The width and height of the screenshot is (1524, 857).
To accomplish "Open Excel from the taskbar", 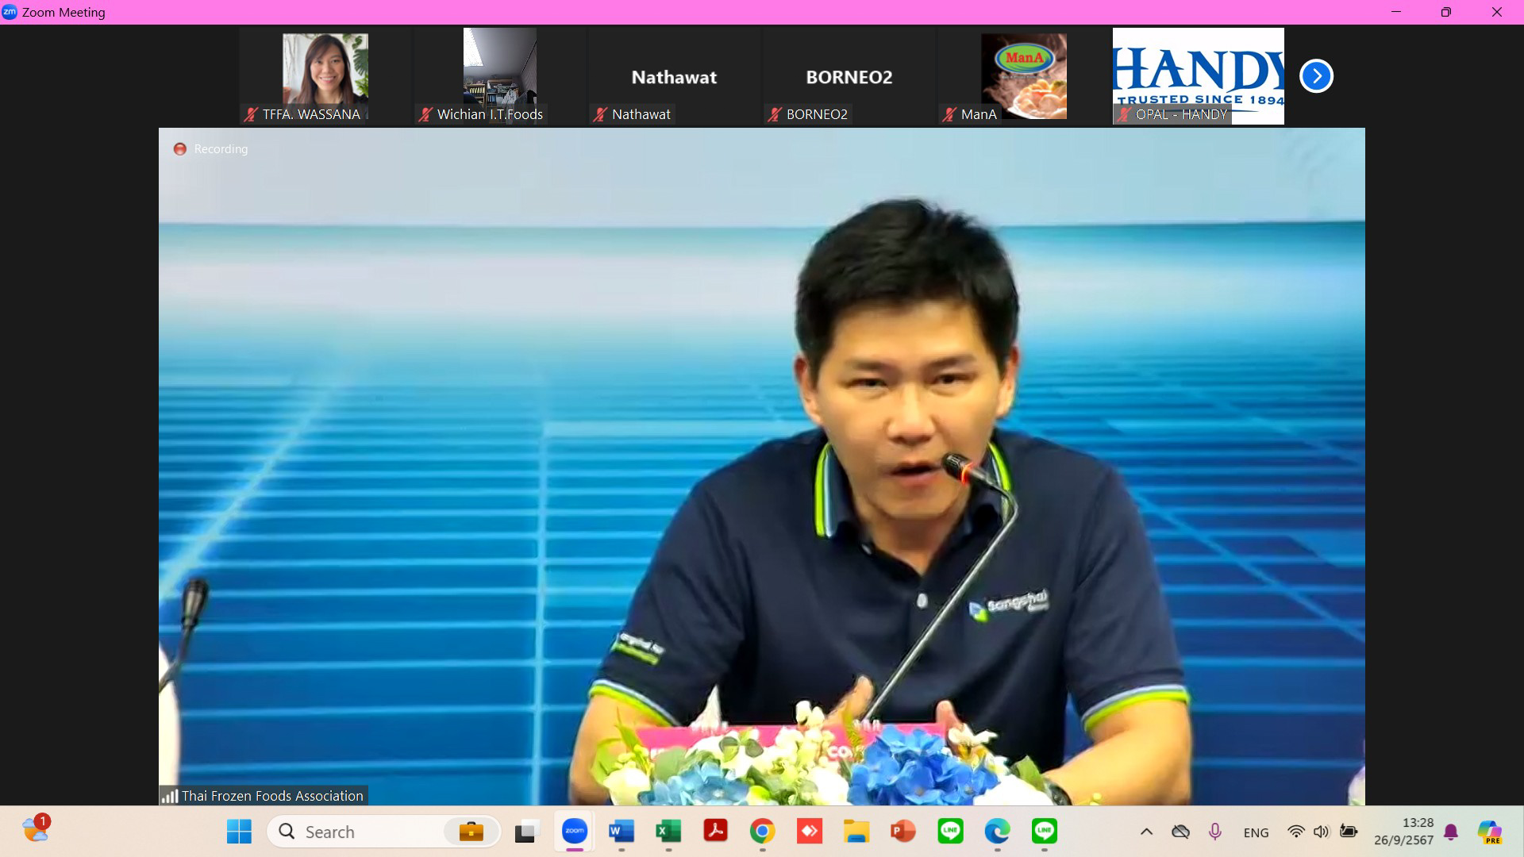I will (x=668, y=832).
